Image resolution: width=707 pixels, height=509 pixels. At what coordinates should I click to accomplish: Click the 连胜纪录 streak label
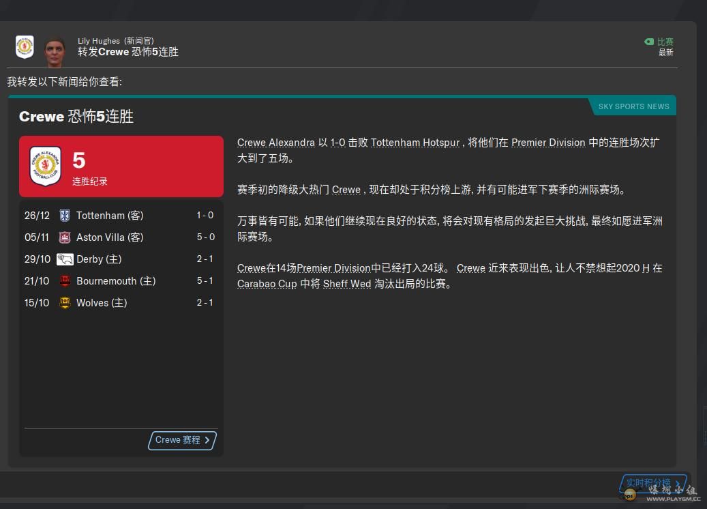90,181
